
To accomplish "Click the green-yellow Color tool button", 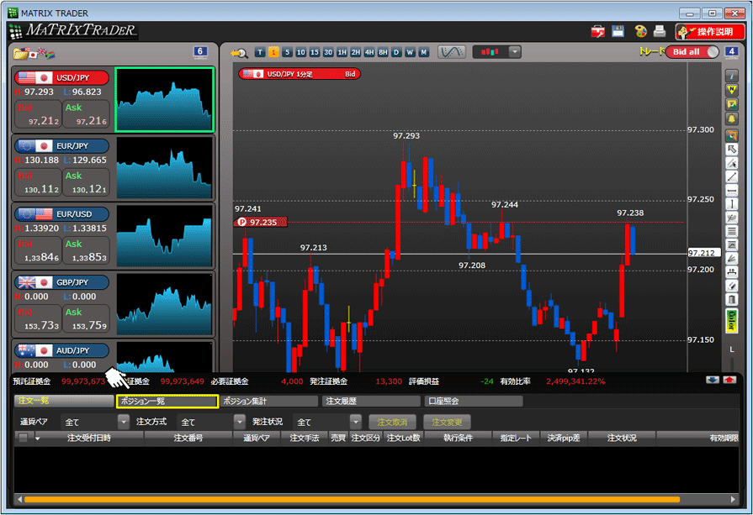I will click(731, 321).
